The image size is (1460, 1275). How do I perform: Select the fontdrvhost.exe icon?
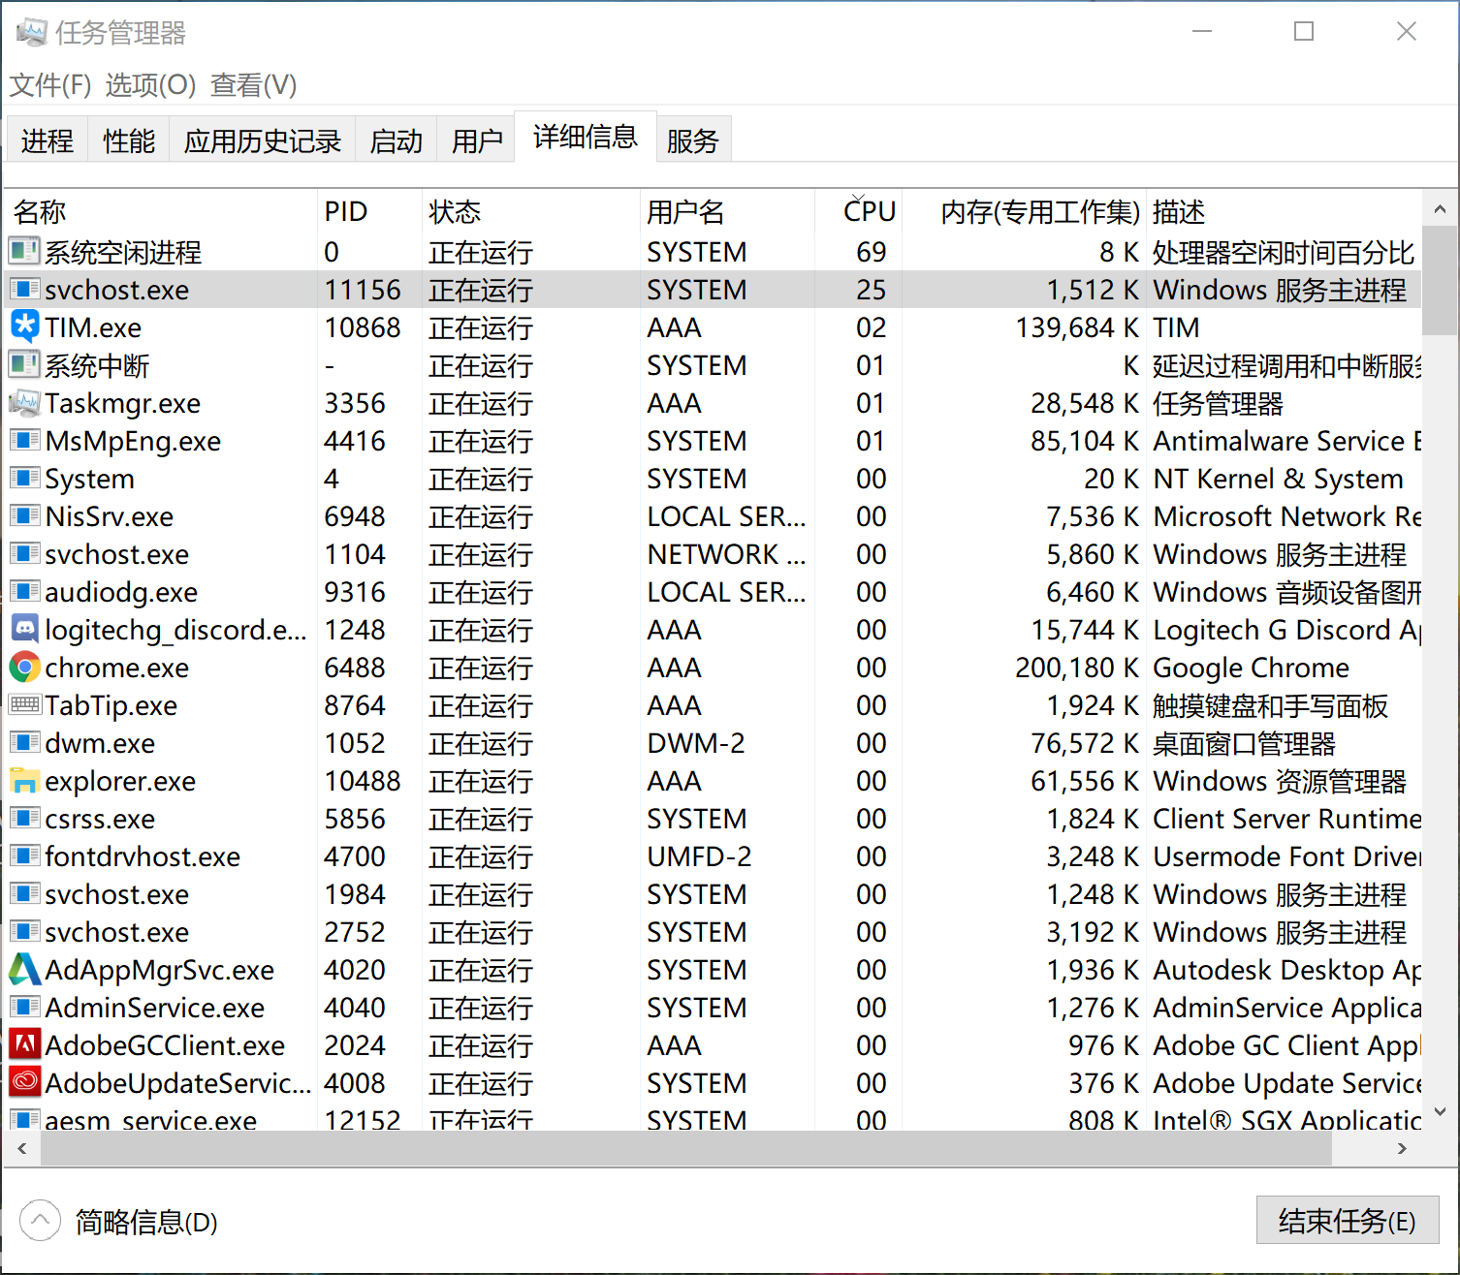point(24,855)
